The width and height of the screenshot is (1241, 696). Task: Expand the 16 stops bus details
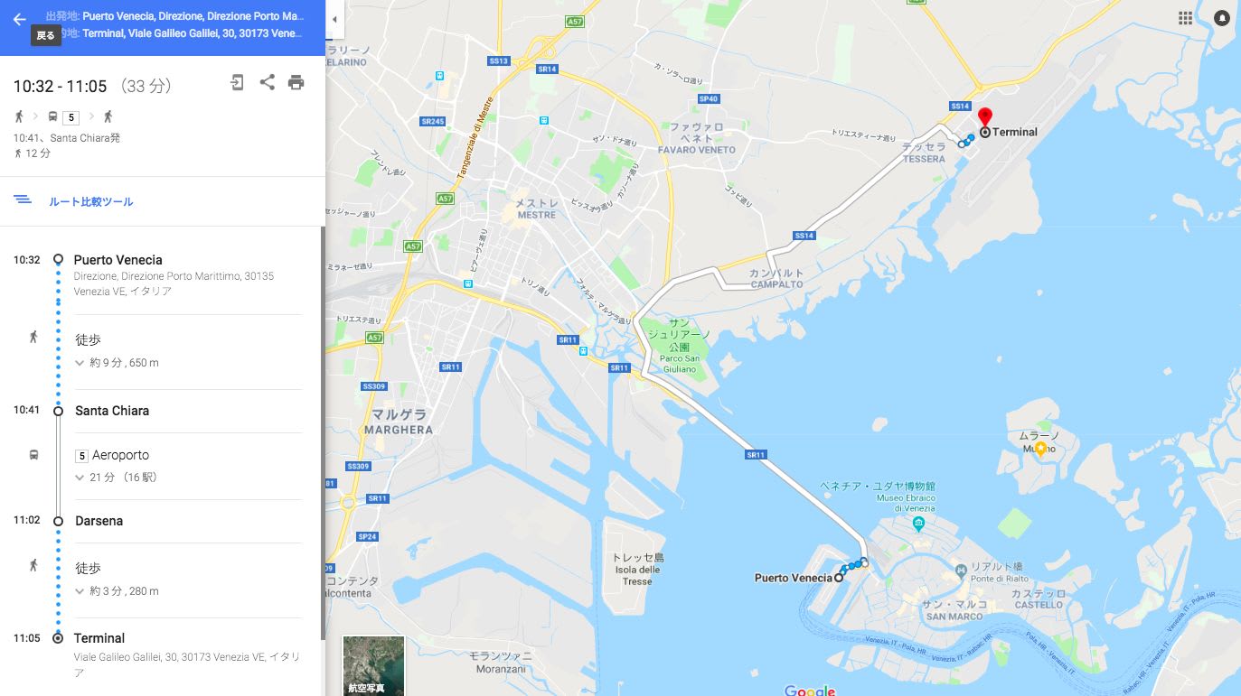pyautogui.click(x=116, y=477)
